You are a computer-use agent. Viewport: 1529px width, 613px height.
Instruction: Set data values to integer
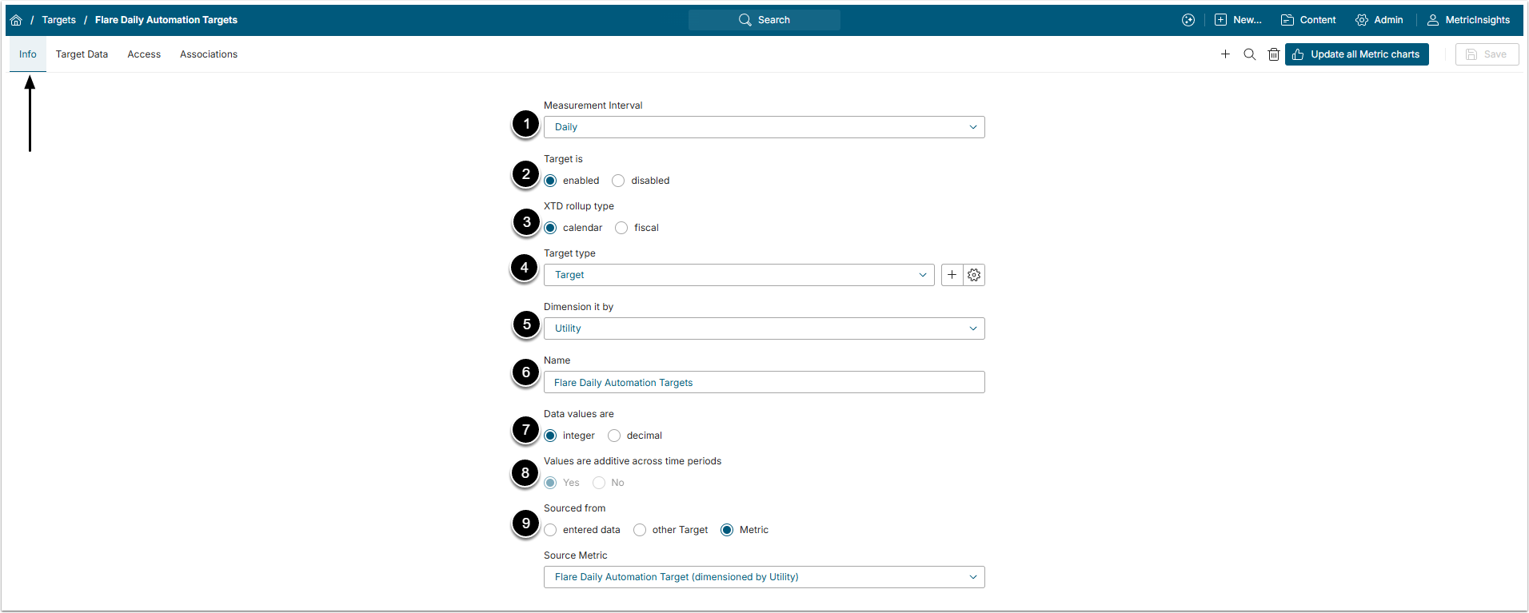pyautogui.click(x=550, y=436)
